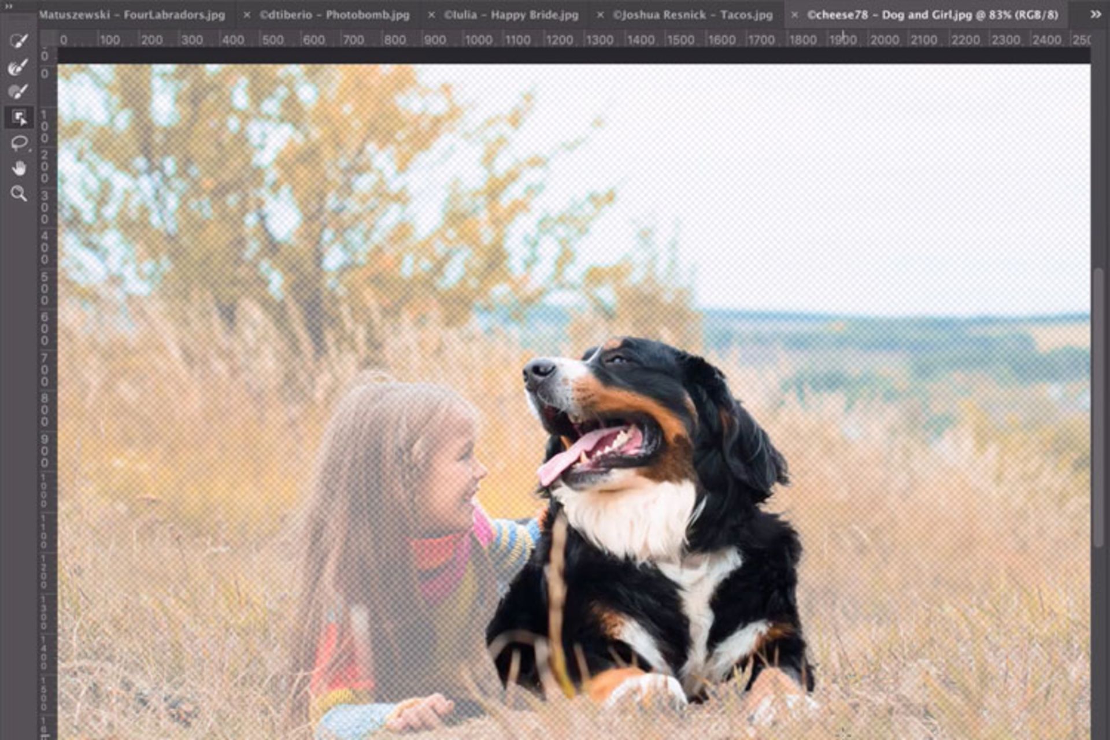The height and width of the screenshot is (740, 1110).
Task: Choose the Brush tool in toolbar
Action: tap(18, 92)
